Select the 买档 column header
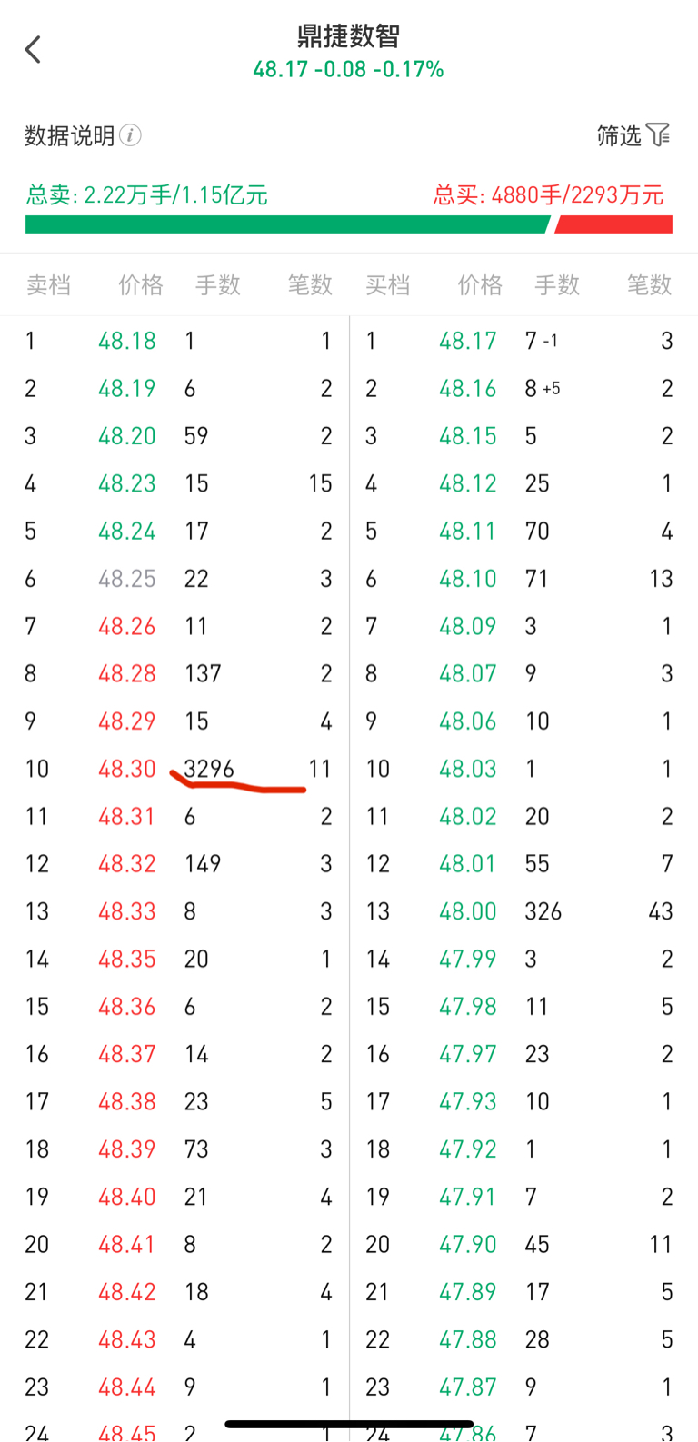 [x=387, y=285]
